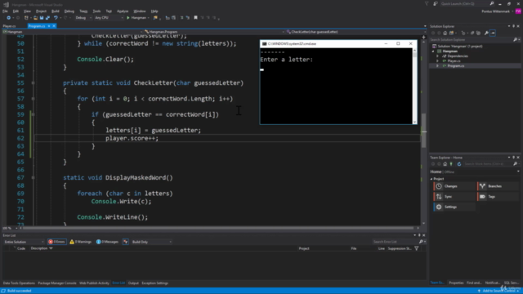Click the Properties wrench icon in Solution Explorer
The height and width of the screenshot is (294, 523).
pos(486,33)
